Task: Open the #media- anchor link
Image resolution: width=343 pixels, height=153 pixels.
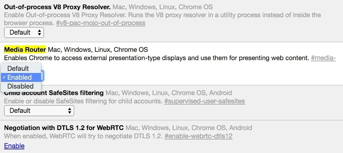Action: [x=323, y=58]
